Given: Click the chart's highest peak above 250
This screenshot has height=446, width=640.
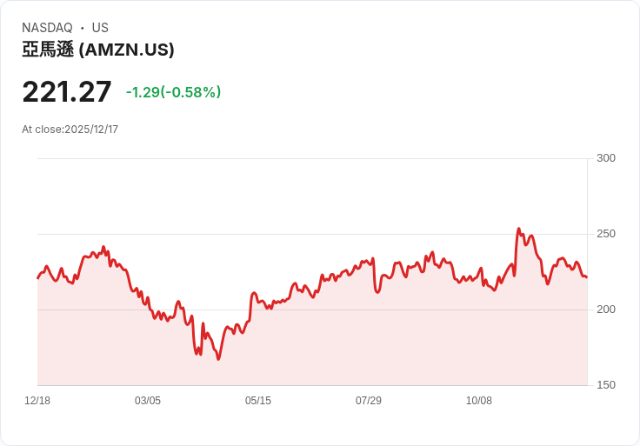Looking at the screenshot, I should coord(519,229).
